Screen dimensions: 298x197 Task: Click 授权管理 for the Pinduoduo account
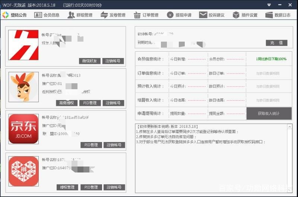67,187
